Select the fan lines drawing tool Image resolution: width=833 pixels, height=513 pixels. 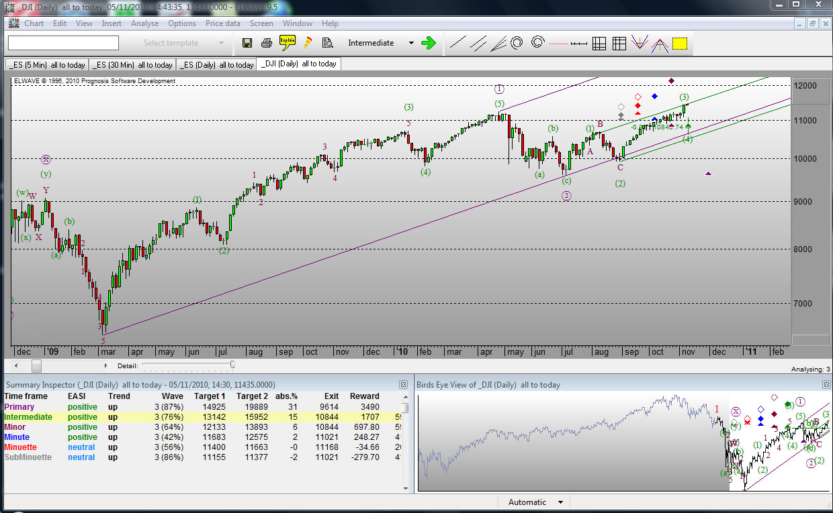click(x=498, y=43)
